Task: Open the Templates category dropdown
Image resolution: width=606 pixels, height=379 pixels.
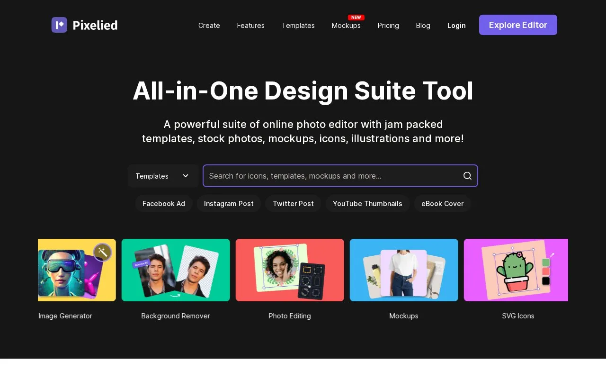Action: [x=163, y=176]
